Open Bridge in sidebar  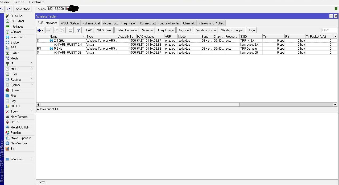coord(15,42)
